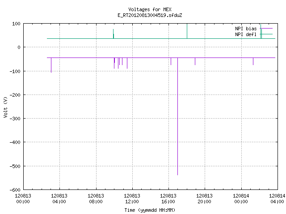Click the purple bias spike near 19:00

(195, 62)
